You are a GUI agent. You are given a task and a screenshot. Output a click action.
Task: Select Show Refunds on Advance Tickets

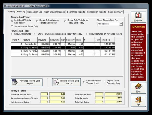[87, 34]
